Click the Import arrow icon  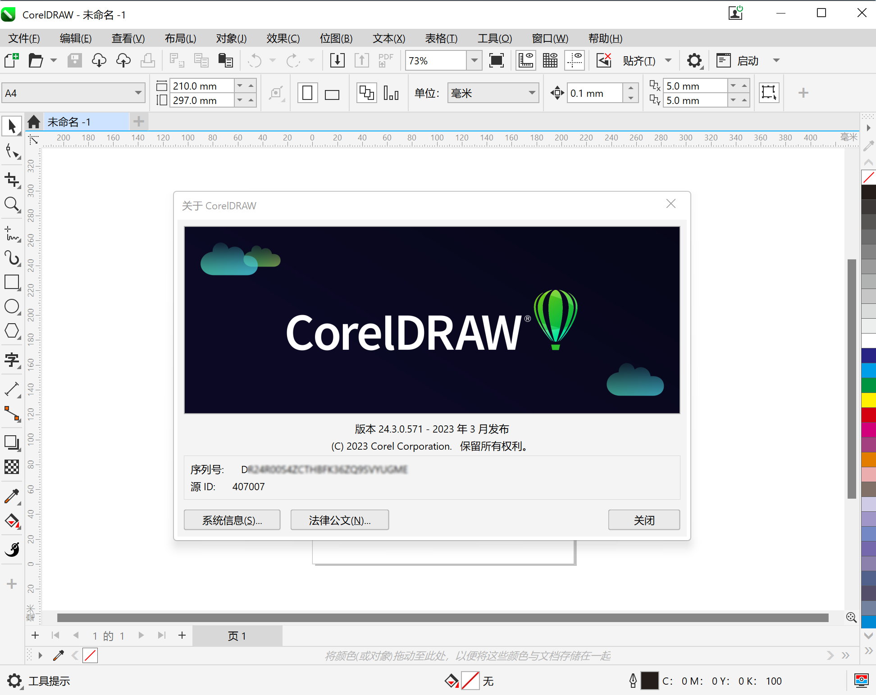[337, 60]
